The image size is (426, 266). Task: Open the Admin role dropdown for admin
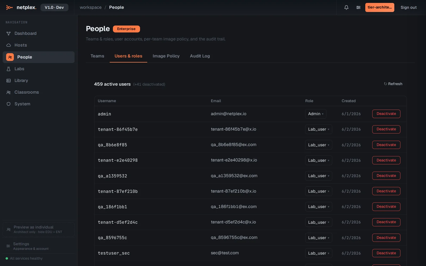(x=316, y=114)
